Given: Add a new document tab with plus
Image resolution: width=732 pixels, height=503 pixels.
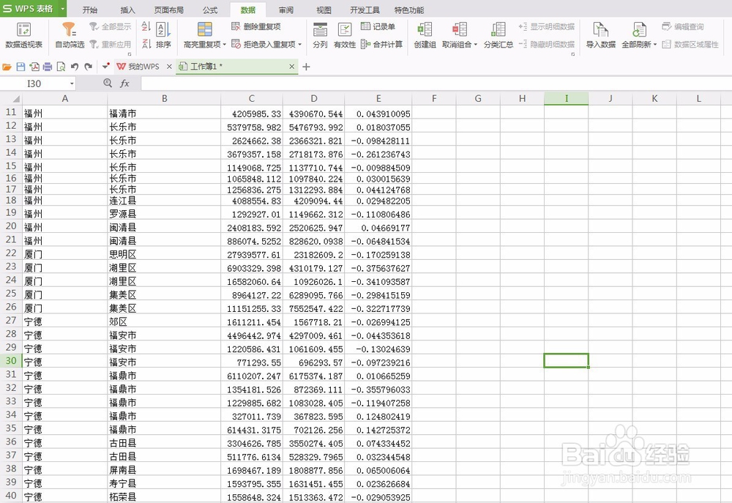Looking at the screenshot, I should click(x=306, y=67).
